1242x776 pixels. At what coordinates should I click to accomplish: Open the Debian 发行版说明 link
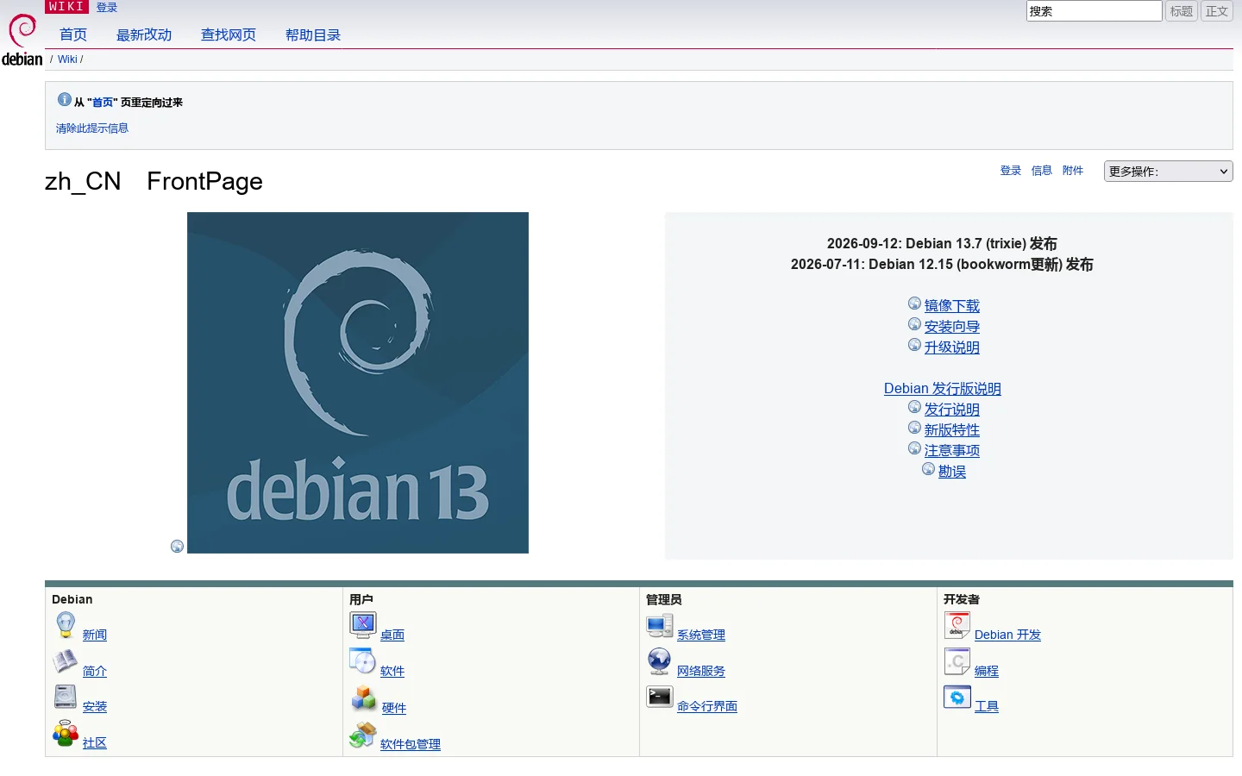tap(943, 389)
